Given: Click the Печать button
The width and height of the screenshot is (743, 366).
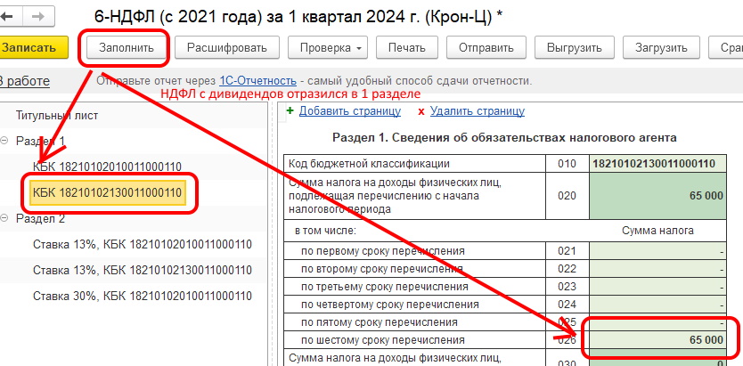Looking at the screenshot, I should [x=406, y=48].
